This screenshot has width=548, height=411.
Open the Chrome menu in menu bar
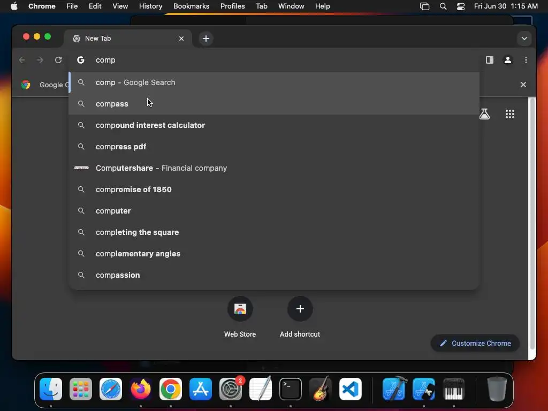click(42, 6)
